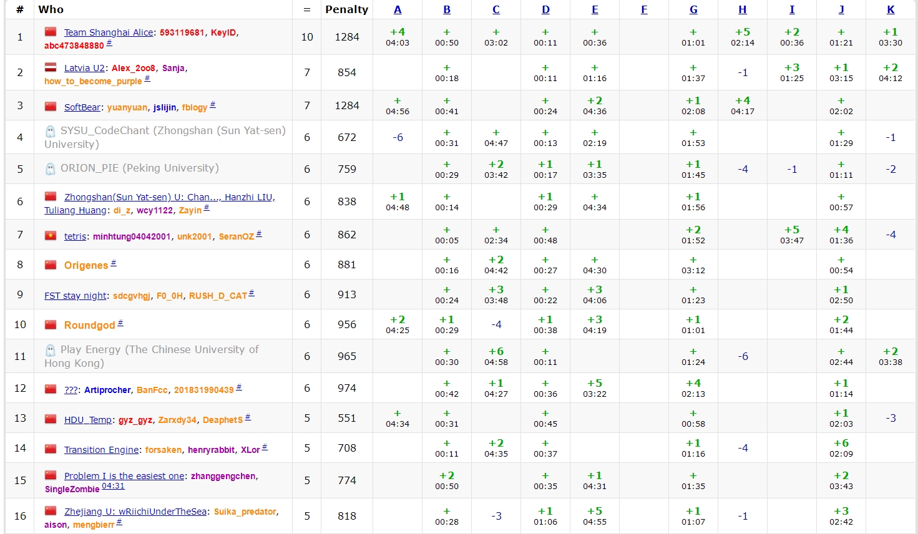Viewport: 918px width, 534px height.
Task: Click the ghost icon next to ORION_PIE
Action: (51, 168)
